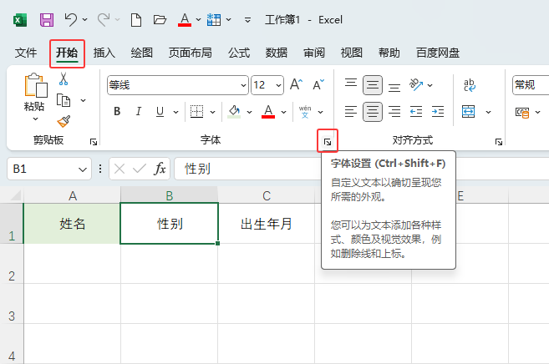Open the 字体 settings dialog launcher
Screen dimensions: 549x364
pos(328,142)
